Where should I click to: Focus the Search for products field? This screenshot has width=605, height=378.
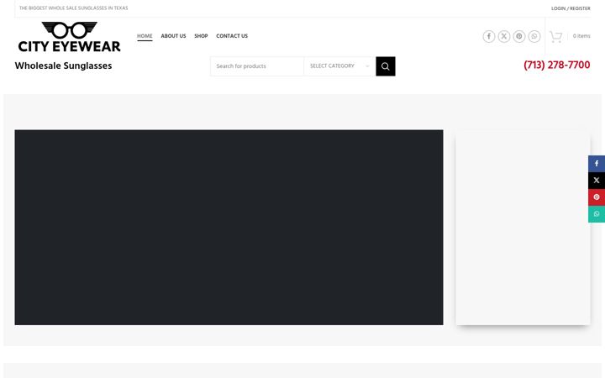point(257,66)
